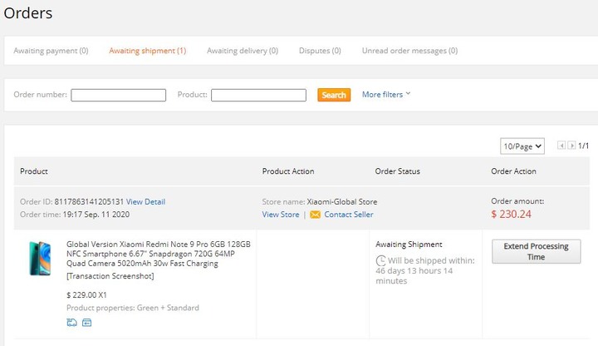Click the Order Status column header
The height and width of the screenshot is (346, 598).
point(397,171)
